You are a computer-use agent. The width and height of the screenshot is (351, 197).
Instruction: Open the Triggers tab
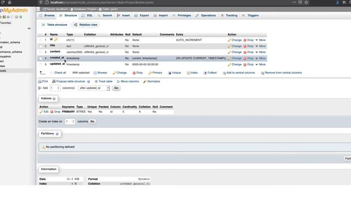250,15
